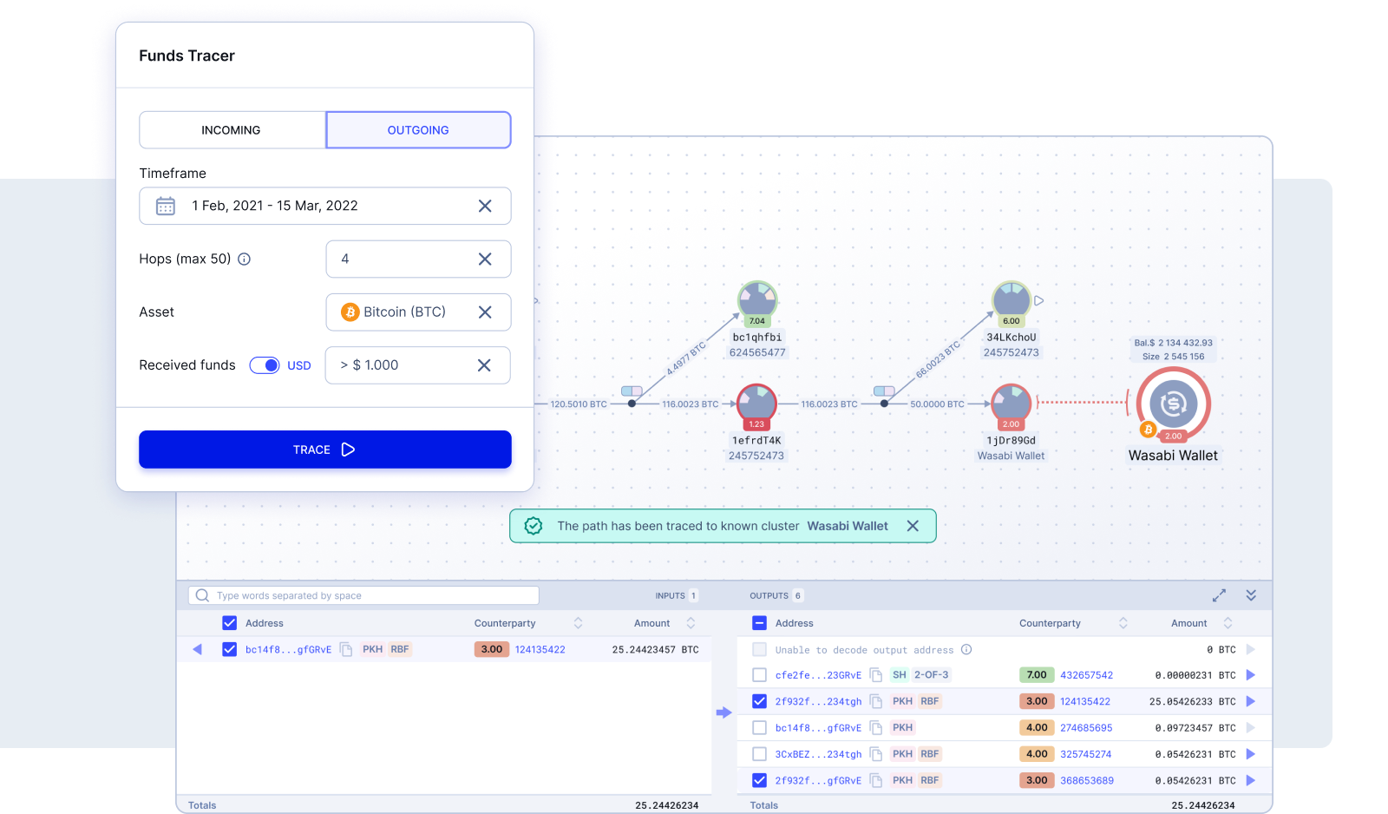The height and width of the screenshot is (814, 1388).
Task: Sort inputs by Counterparty
Action: [x=578, y=623]
